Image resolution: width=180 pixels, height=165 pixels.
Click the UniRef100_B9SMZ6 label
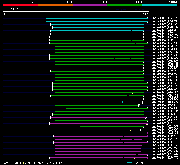click(x=165, y=83)
